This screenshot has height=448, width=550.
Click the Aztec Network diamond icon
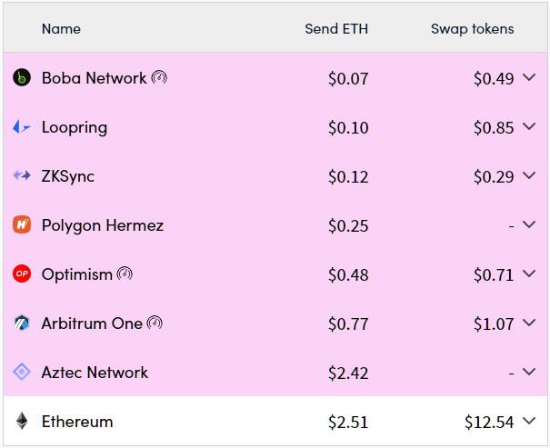coord(22,373)
